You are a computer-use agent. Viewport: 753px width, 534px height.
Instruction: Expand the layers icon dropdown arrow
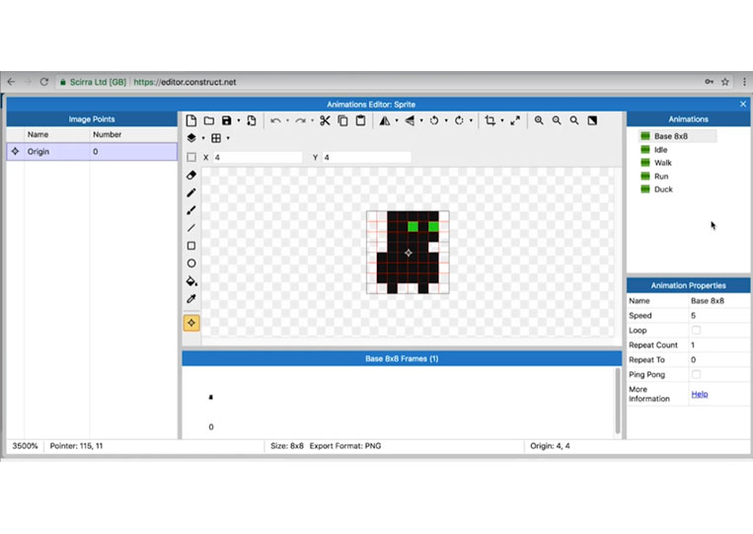pos(203,138)
